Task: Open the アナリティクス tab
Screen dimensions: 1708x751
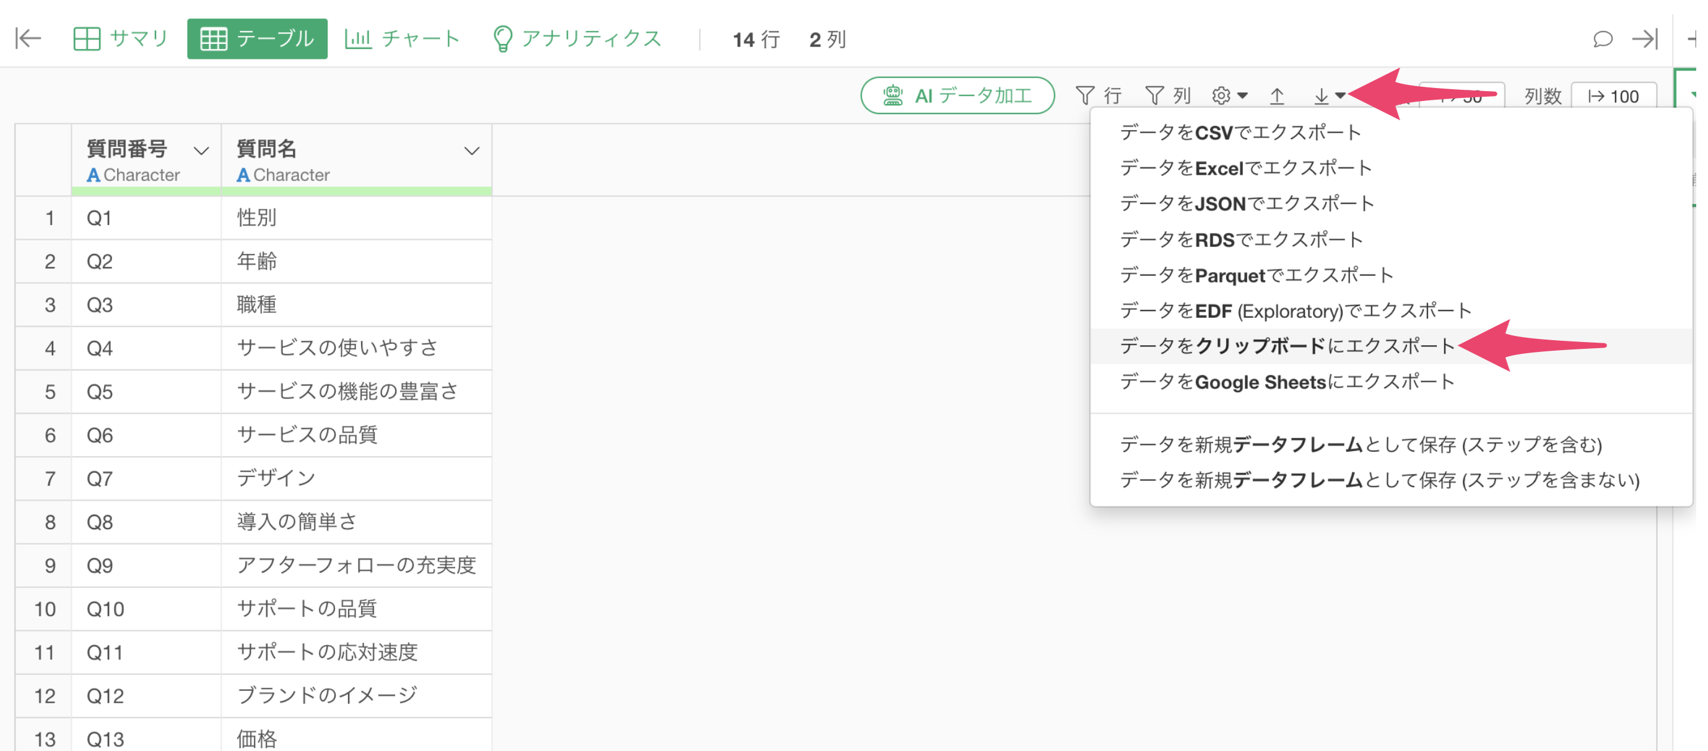Action: (x=577, y=38)
